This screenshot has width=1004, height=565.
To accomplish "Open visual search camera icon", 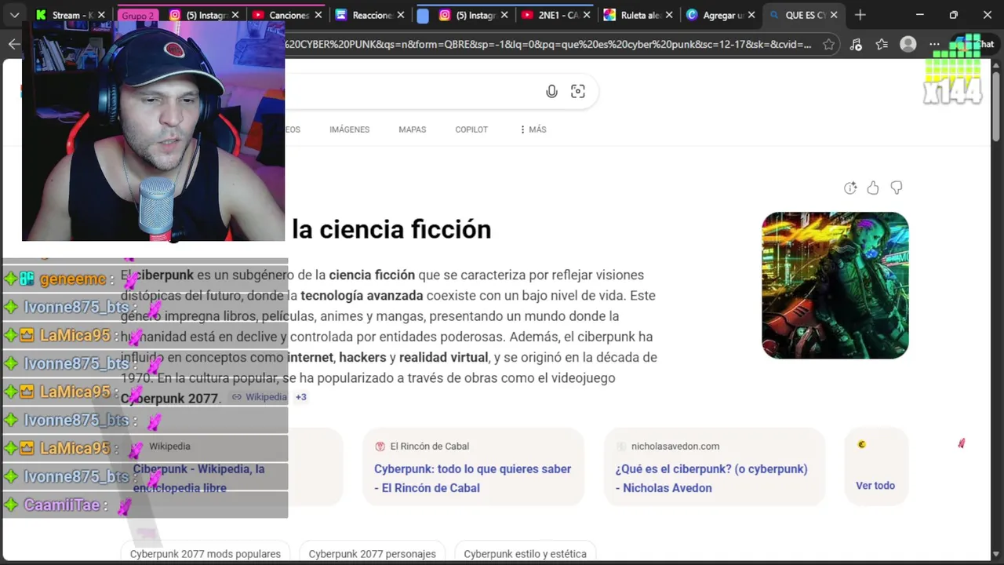I will 578,92.
